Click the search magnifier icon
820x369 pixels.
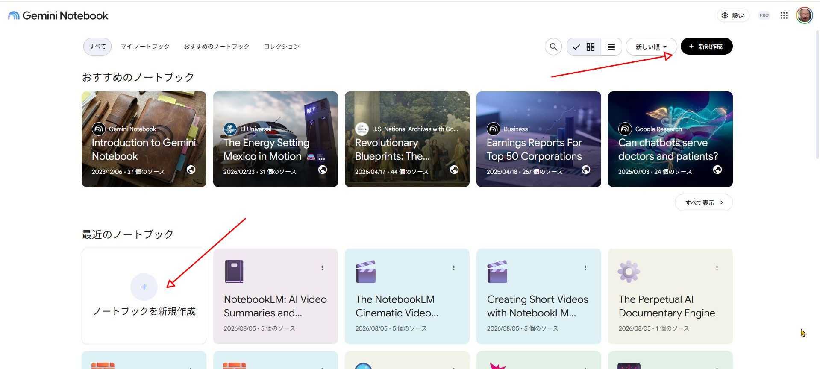(553, 47)
